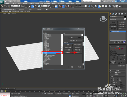Click the Grow button in Selection rollout
The width and height of the screenshot is (127, 97).
(122, 57)
